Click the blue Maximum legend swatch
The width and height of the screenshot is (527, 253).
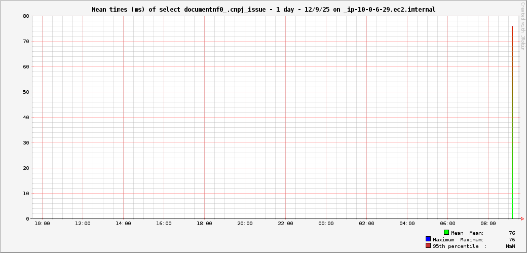tap(428, 239)
